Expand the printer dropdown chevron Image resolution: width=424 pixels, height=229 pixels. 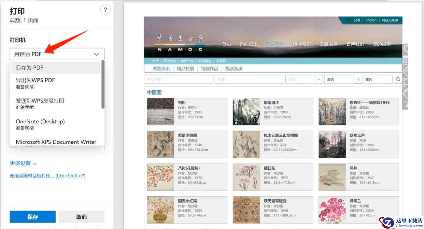[96, 54]
